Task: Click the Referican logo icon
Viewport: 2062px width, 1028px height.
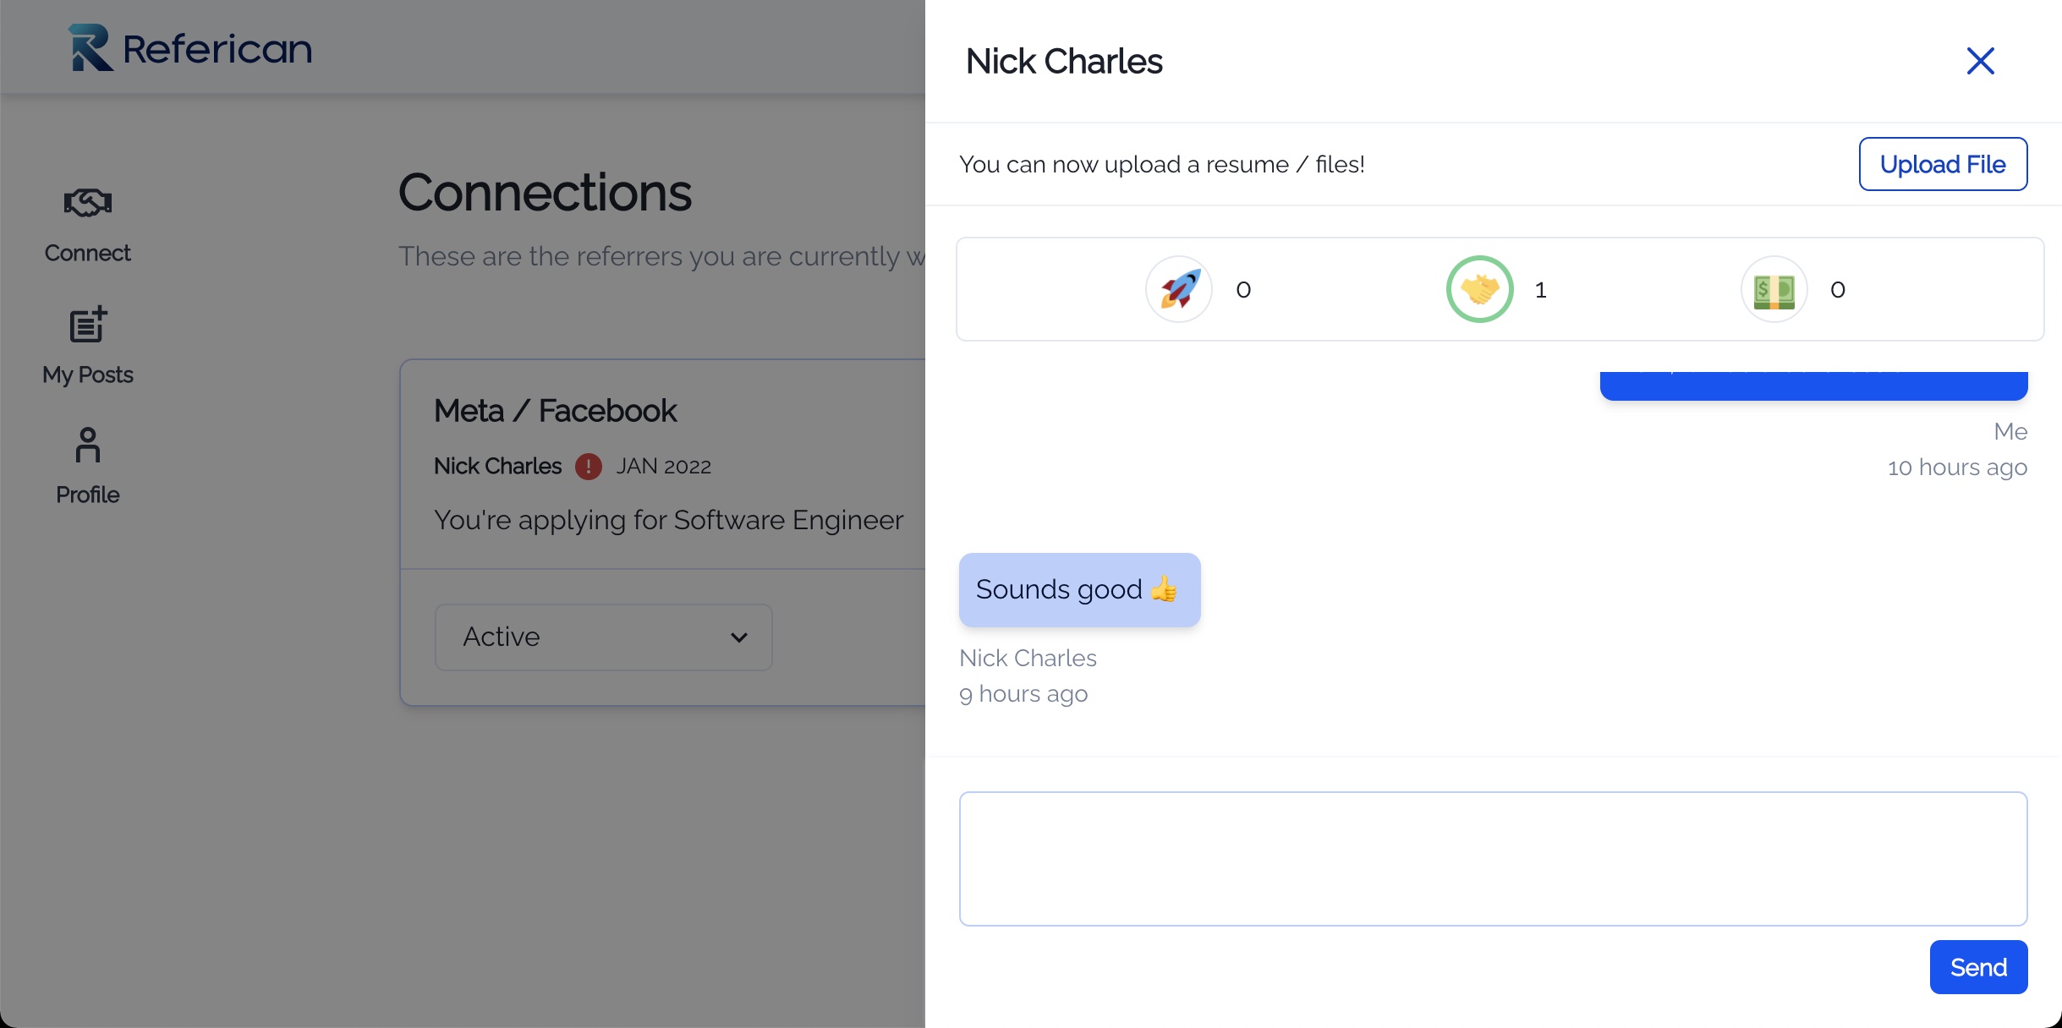Action: point(90,47)
